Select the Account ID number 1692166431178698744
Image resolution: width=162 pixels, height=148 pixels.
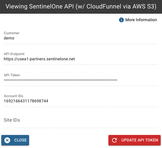[26, 101]
